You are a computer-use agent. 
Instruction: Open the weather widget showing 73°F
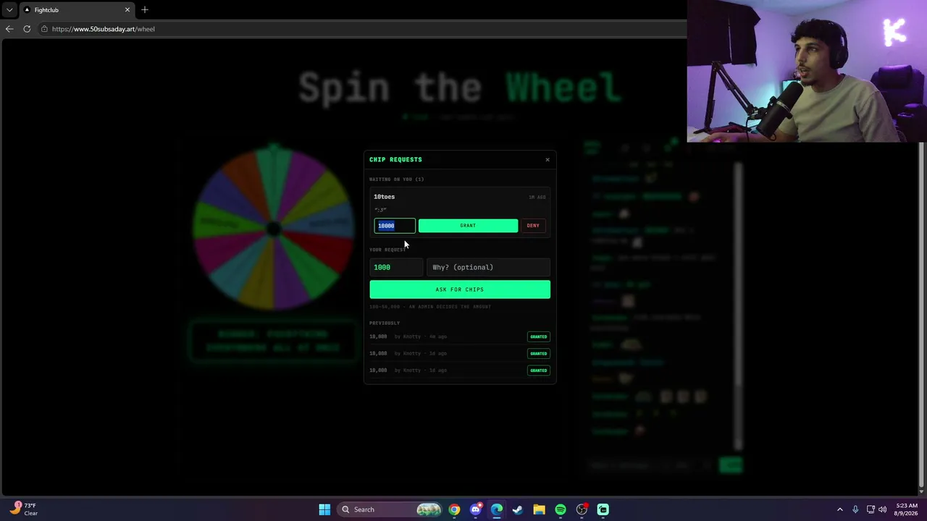point(25,509)
